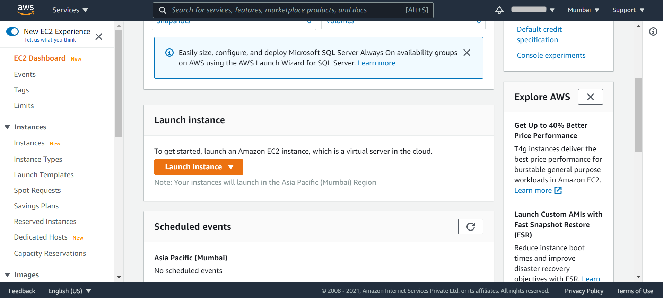
Task: Click the orange Launch instance button
Action: pos(199,167)
